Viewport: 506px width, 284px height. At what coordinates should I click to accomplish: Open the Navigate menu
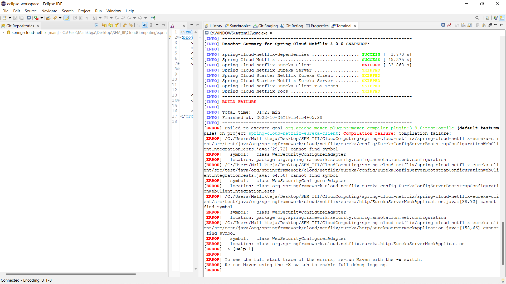pos(49,11)
